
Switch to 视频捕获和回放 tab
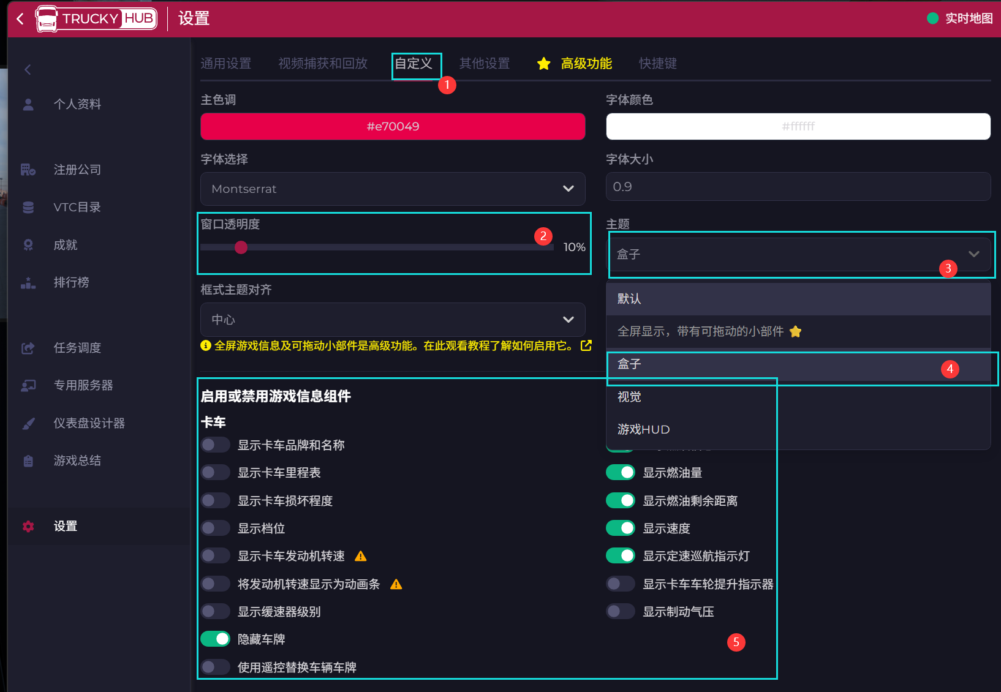(323, 64)
